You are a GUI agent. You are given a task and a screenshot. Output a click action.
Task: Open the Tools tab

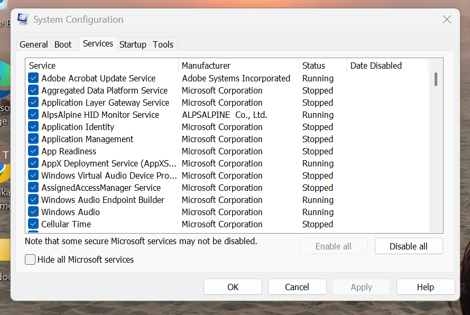[x=163, y=44]
